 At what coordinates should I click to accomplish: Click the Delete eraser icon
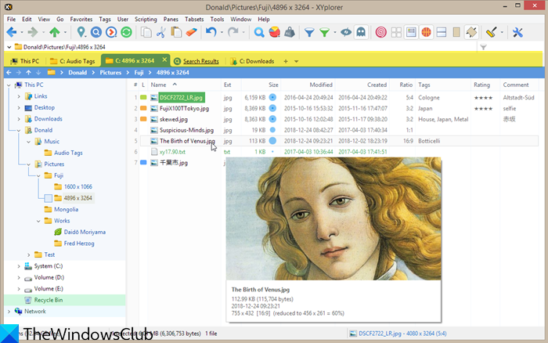(192, 33)
